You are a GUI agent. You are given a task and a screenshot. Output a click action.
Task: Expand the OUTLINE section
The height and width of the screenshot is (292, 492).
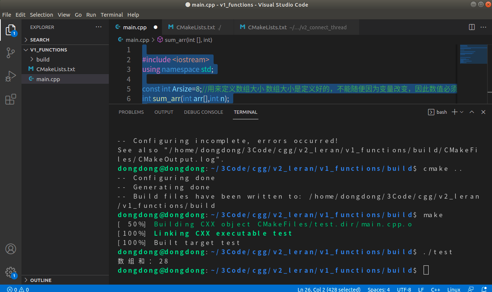point(65,280)
